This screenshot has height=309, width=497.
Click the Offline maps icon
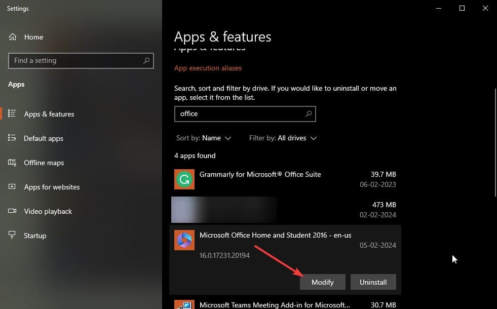click(12, 163)
